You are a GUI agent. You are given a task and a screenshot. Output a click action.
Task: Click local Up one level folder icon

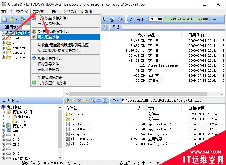pyautogui.click(x=67, y=100)
